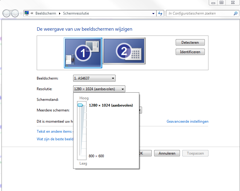The image size is (240, 191).
Task: Close the Resolutie '1280 × 1024' dropdown
Action: (99, 89)
